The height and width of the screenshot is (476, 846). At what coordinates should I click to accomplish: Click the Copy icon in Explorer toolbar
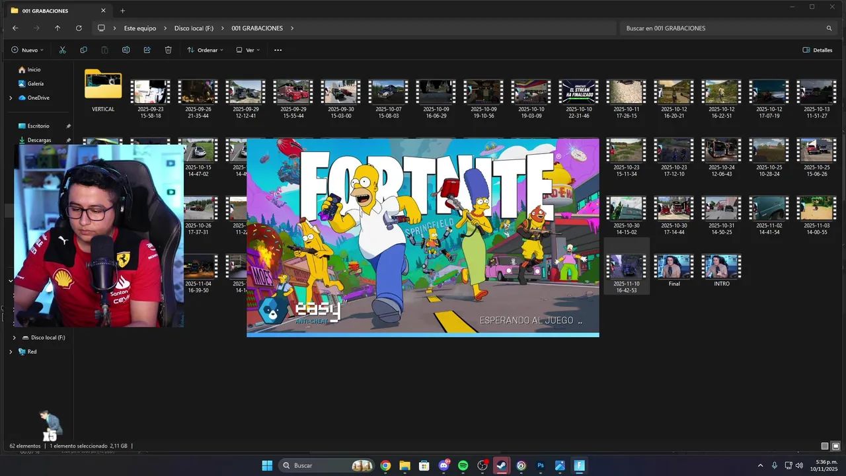[83, 50]
